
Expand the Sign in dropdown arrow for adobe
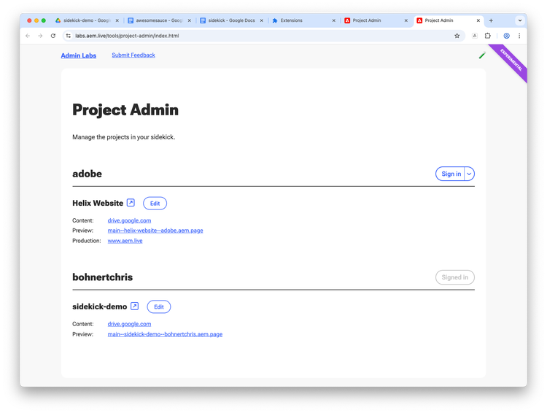[469, 174]
